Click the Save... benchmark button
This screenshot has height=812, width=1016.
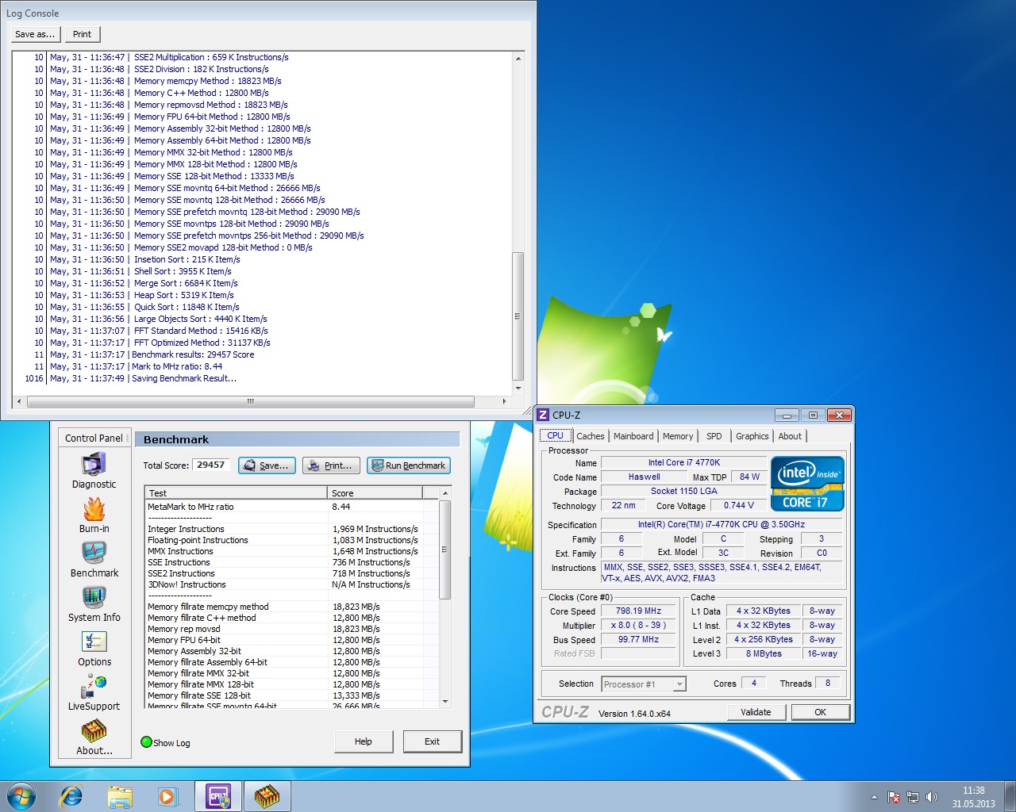(267, 465)
